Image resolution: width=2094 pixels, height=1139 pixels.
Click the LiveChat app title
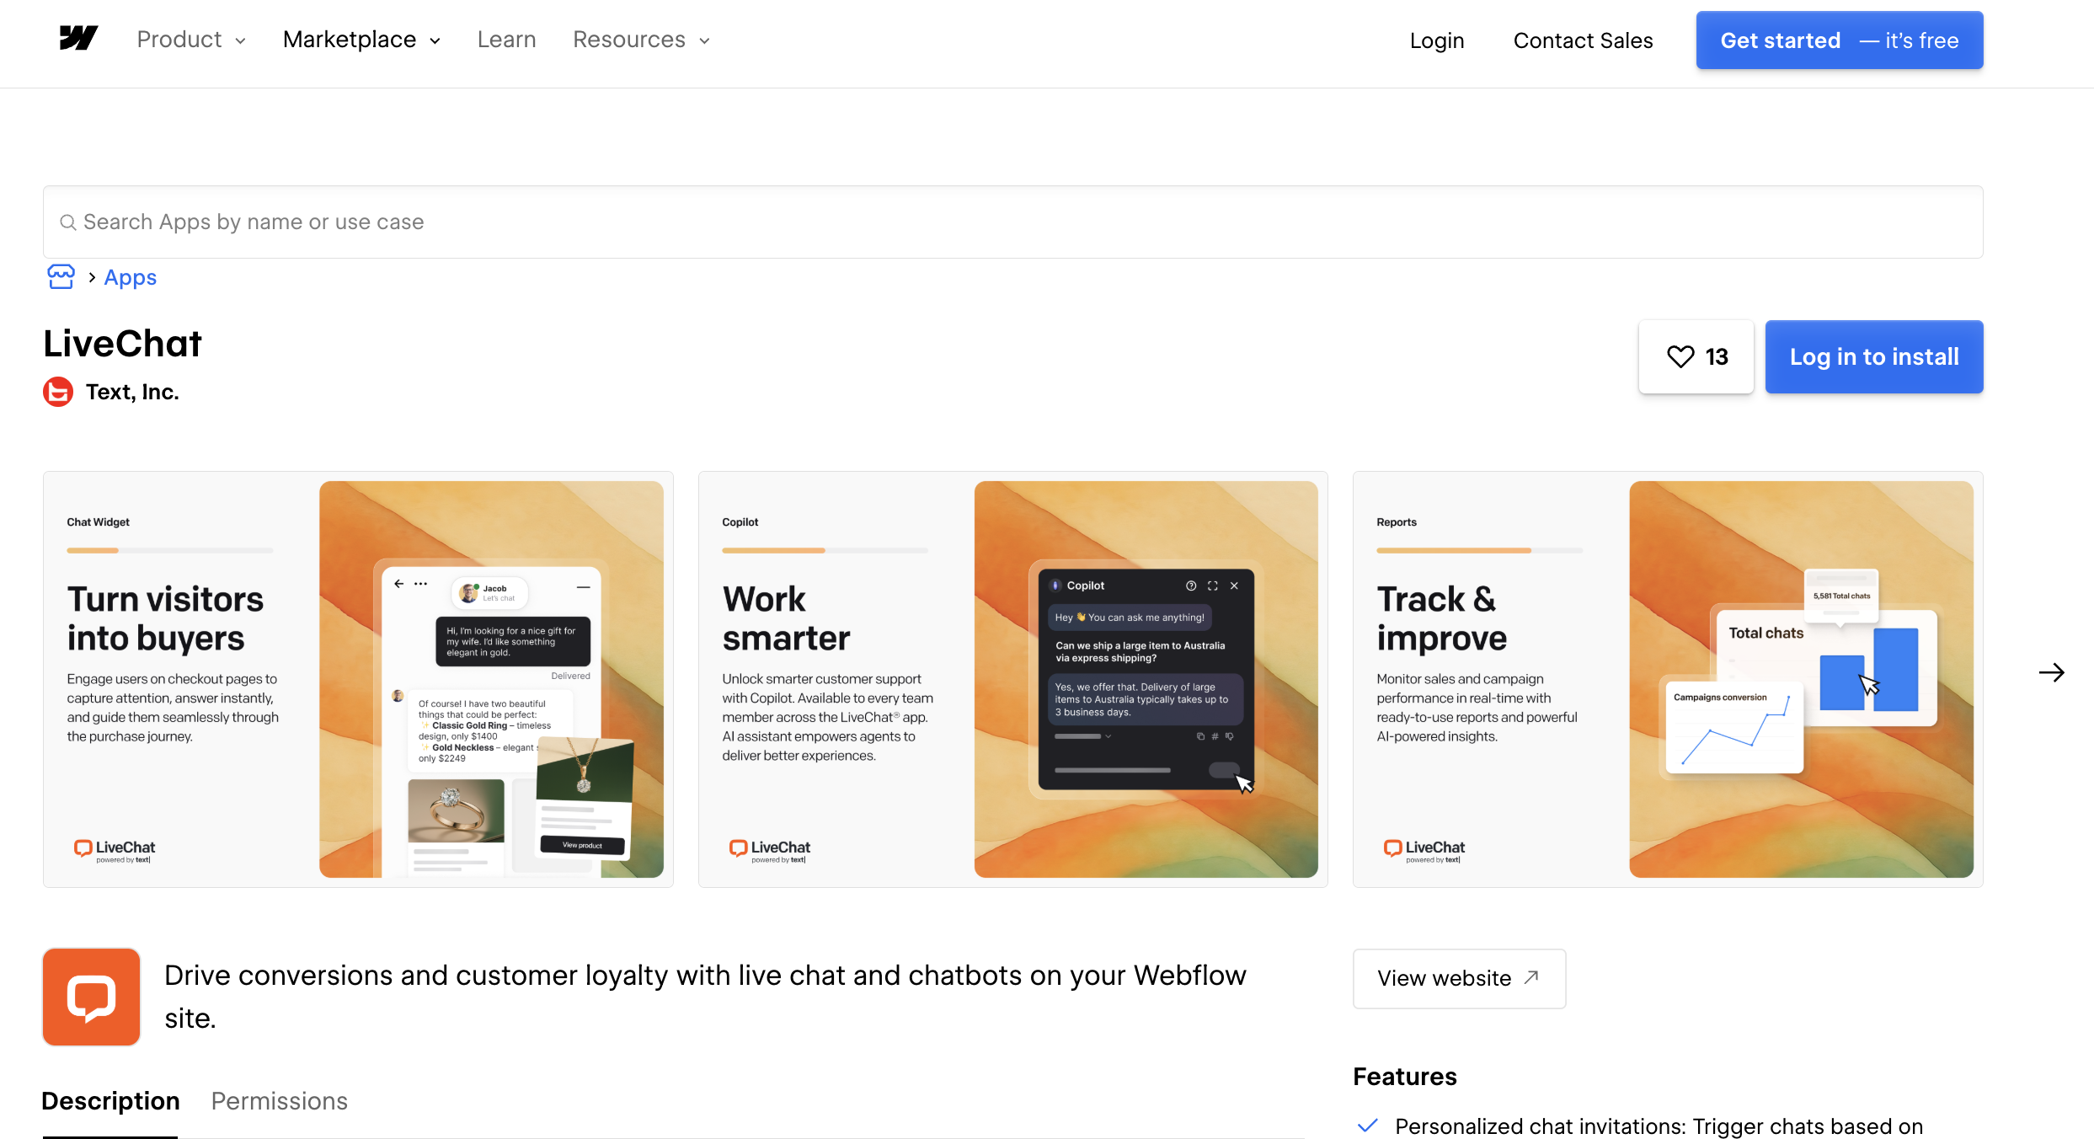[x=123, y=344]
